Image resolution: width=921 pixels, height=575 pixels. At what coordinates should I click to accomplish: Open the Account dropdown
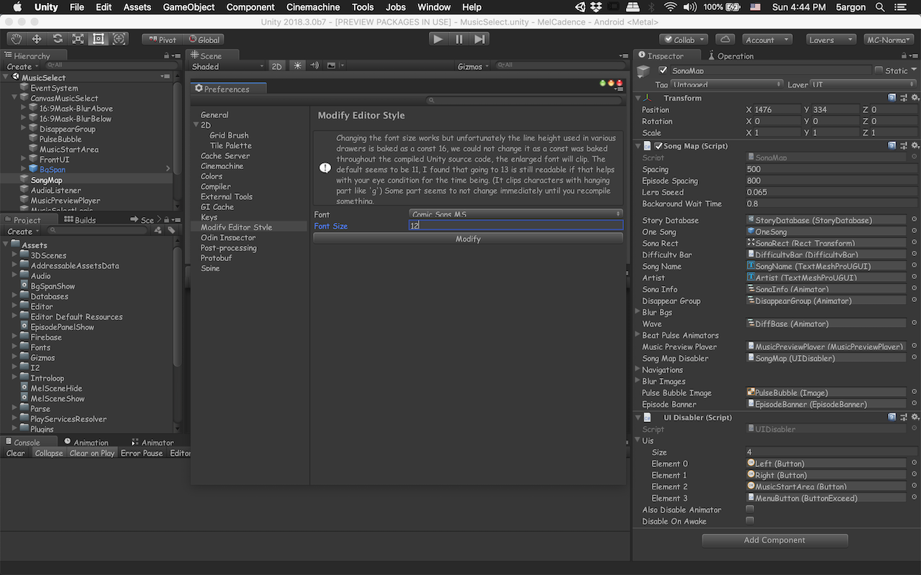point(766,40)
